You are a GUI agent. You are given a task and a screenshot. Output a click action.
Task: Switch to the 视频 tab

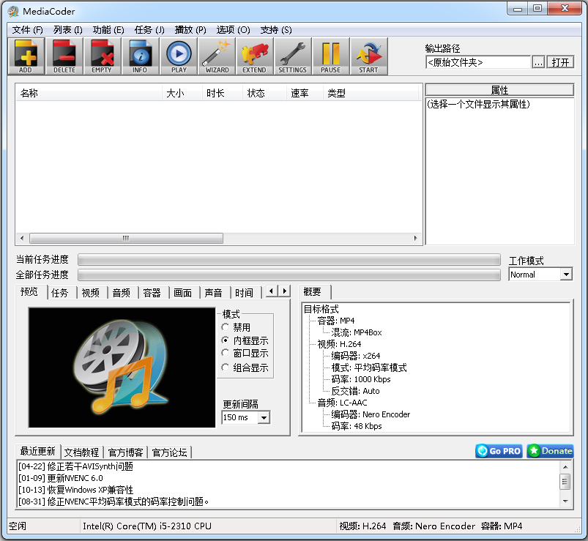tap(91, 293)
